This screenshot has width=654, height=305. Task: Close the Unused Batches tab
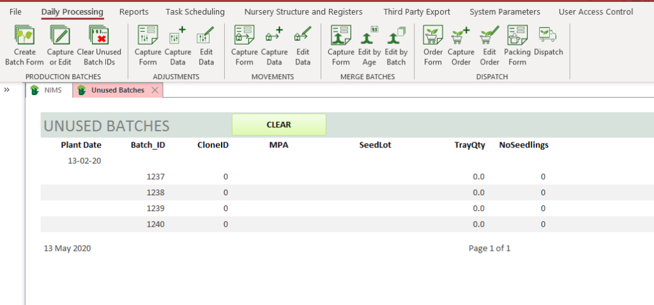coord(155,90)
